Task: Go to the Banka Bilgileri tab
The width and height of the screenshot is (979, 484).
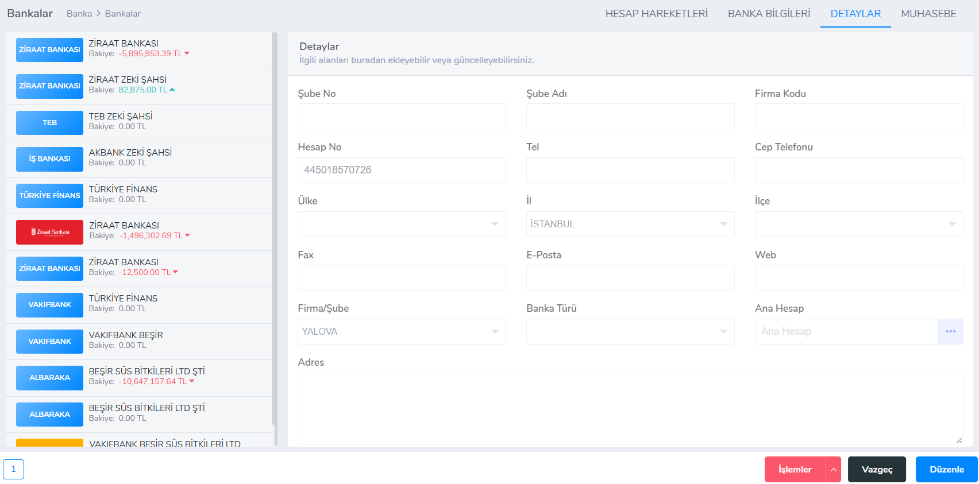Action: pos(769,14)
